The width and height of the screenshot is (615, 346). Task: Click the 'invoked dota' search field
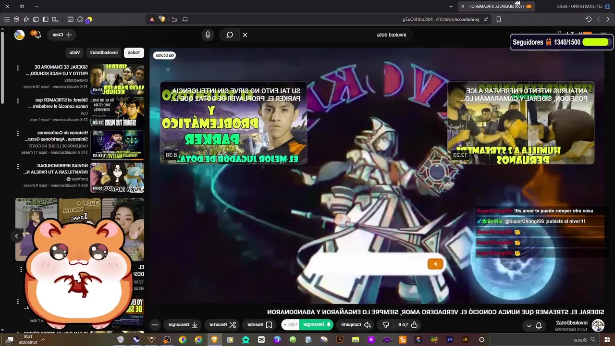(x=327, y=35)
